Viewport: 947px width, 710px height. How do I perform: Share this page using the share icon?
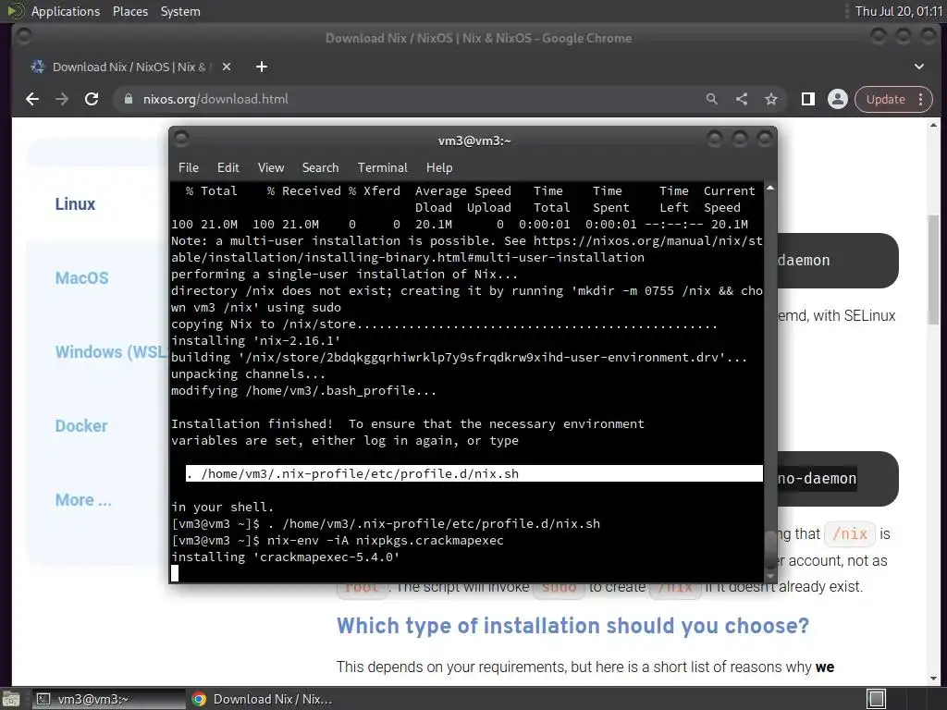point(742,99)
